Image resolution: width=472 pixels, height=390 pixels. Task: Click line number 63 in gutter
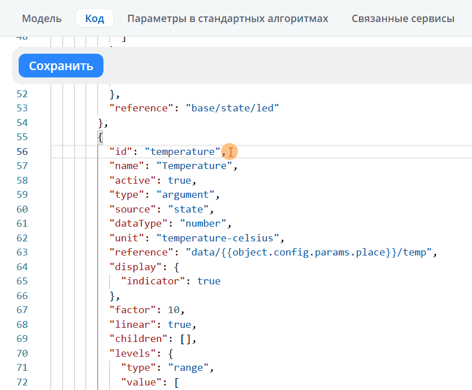22,252
